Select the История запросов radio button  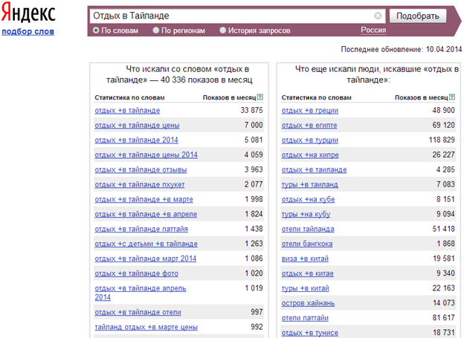pos(223,30)
